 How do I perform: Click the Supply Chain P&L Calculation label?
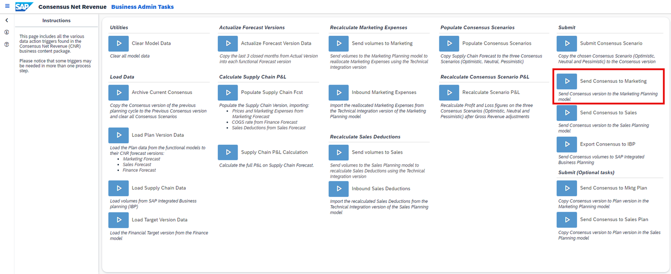point(274,152)
